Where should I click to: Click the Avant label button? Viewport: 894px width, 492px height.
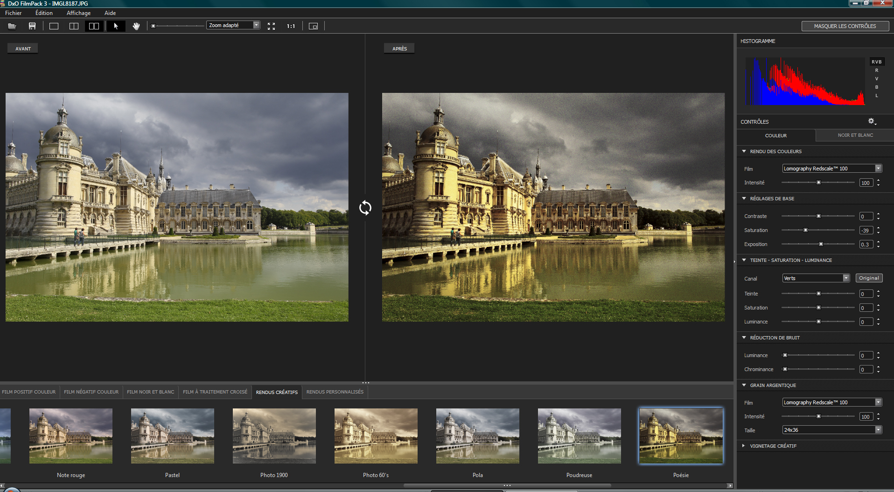point(23,49)
